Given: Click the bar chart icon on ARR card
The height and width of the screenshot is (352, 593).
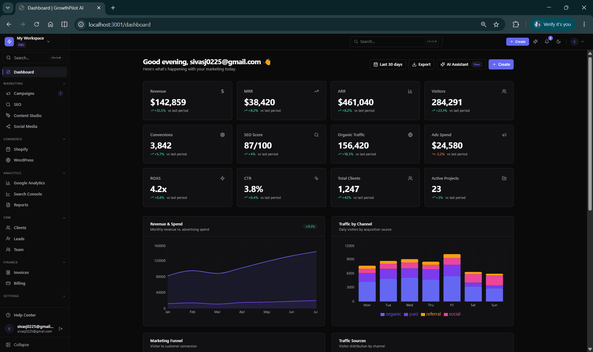Looking at the screenshot, I should (410, 91).
